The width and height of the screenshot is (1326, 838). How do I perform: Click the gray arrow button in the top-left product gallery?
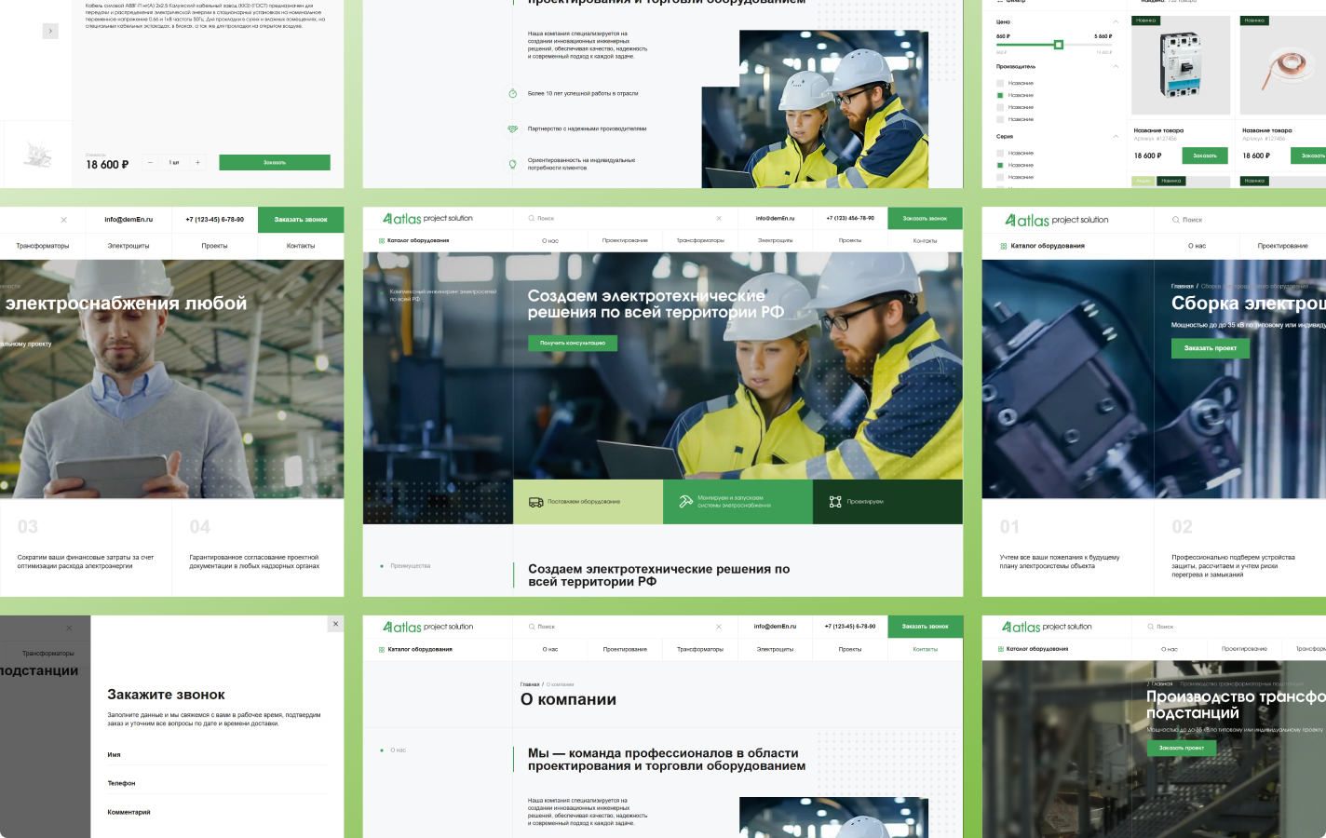50,31
